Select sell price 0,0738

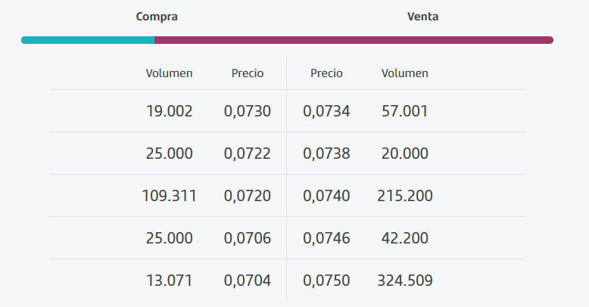[326, 153]
